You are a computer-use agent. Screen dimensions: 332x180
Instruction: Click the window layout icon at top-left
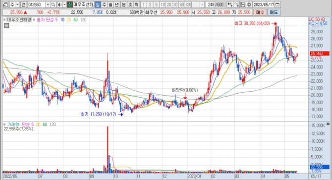6,4
